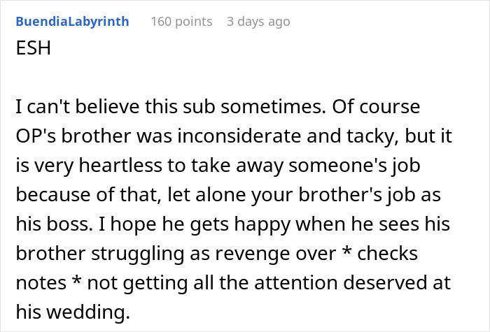This screenshot has height=332, width=490.
Task: Click the 160 points score
Action: pyautogui.click(x=181, y=21)
